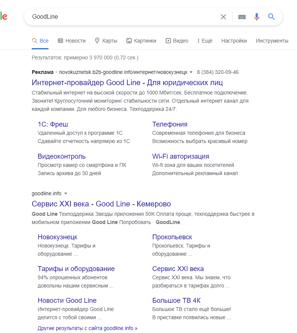Image resolution: width=297 pixels, height=333 pixels.
Task: Open the Интернет-провайдер Good Line ad link
Action: tap(127, 83)
